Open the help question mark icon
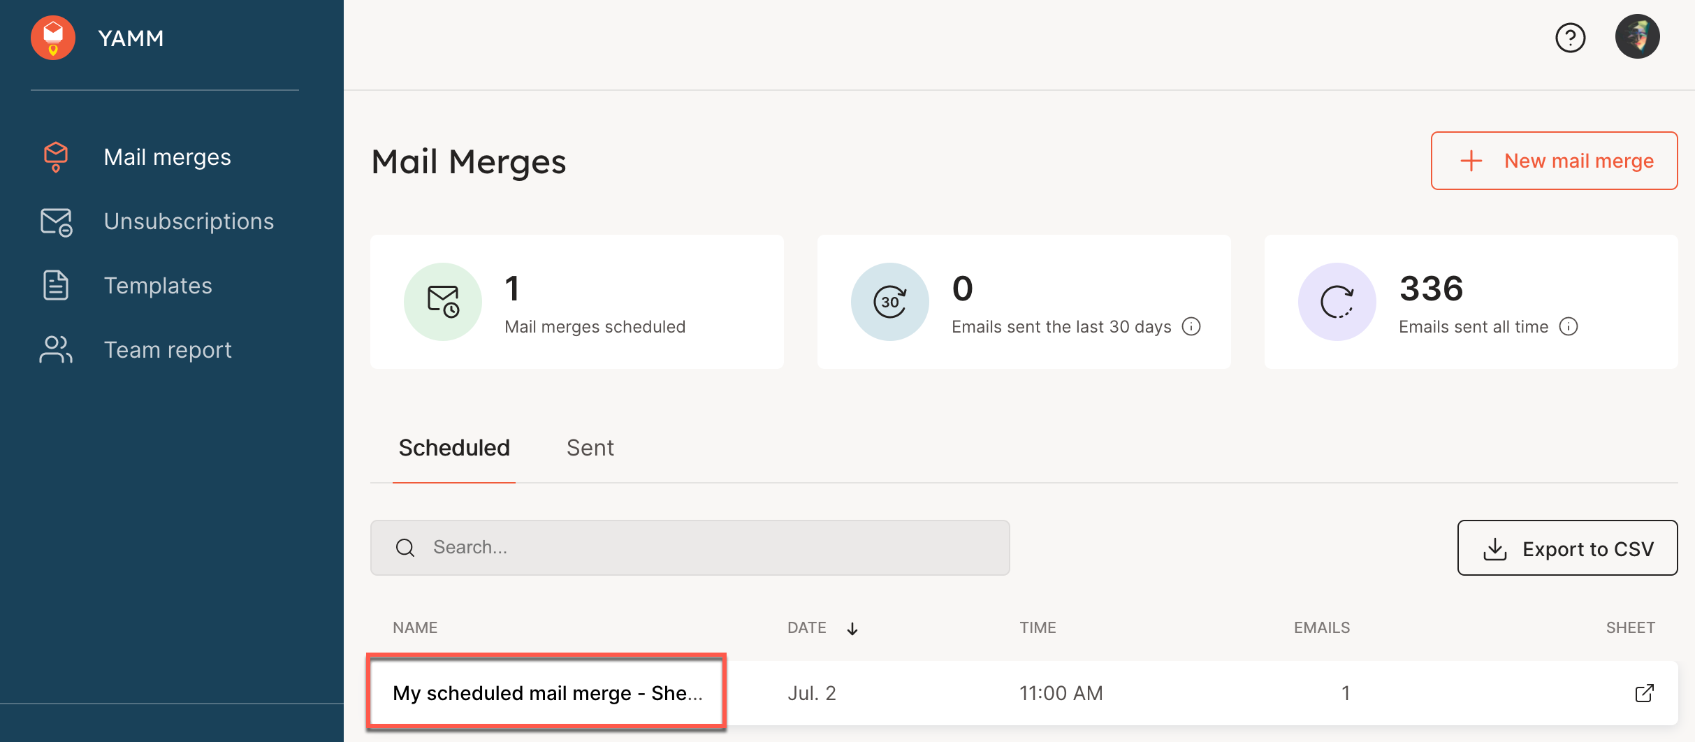Viewport: 1695px width, 742px height. coord(1570,38)
